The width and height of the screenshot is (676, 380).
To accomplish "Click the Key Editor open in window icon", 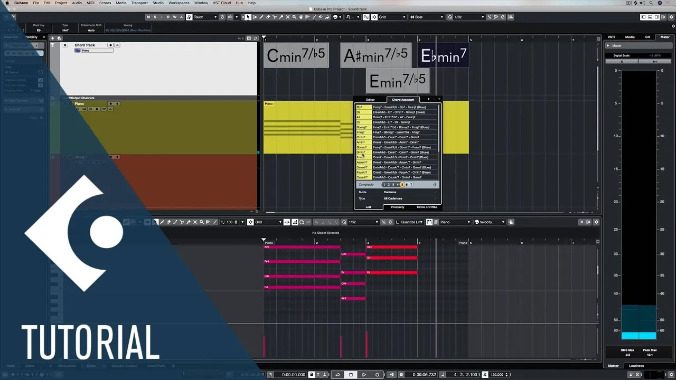I will (581, 222).
